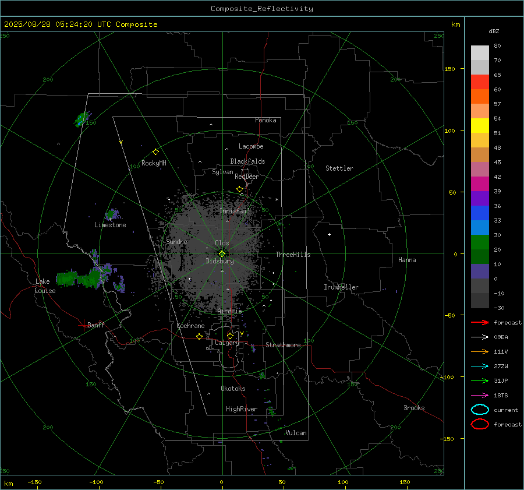Click the Hanna label
Image resolution: width=524 pixels, height=490 pixels.
point(407,260)
